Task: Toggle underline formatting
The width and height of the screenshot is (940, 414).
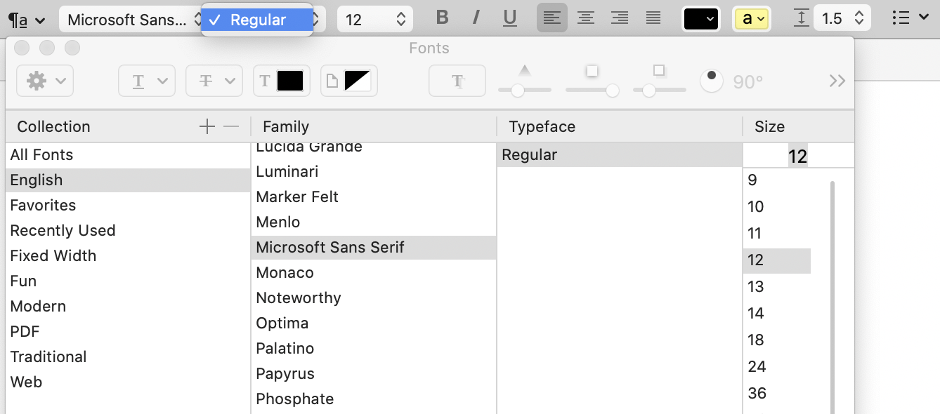Action: 510,18
